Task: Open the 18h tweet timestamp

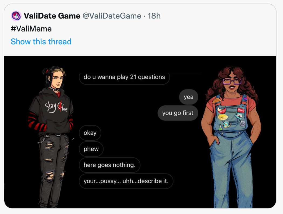Action: 154,16
